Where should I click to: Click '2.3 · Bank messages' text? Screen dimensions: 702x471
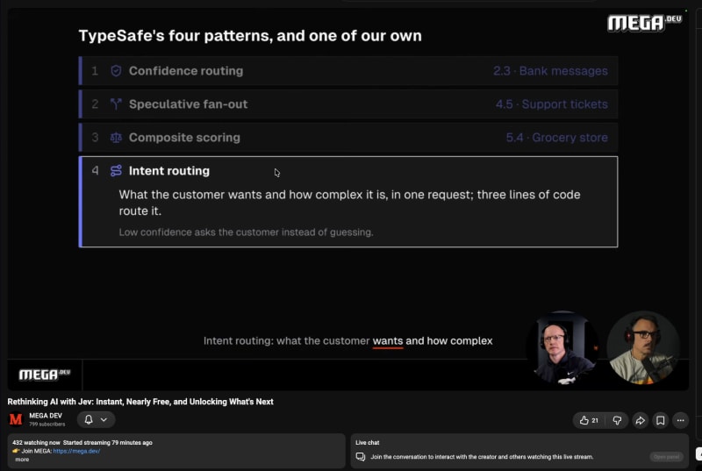pos(550,71)
